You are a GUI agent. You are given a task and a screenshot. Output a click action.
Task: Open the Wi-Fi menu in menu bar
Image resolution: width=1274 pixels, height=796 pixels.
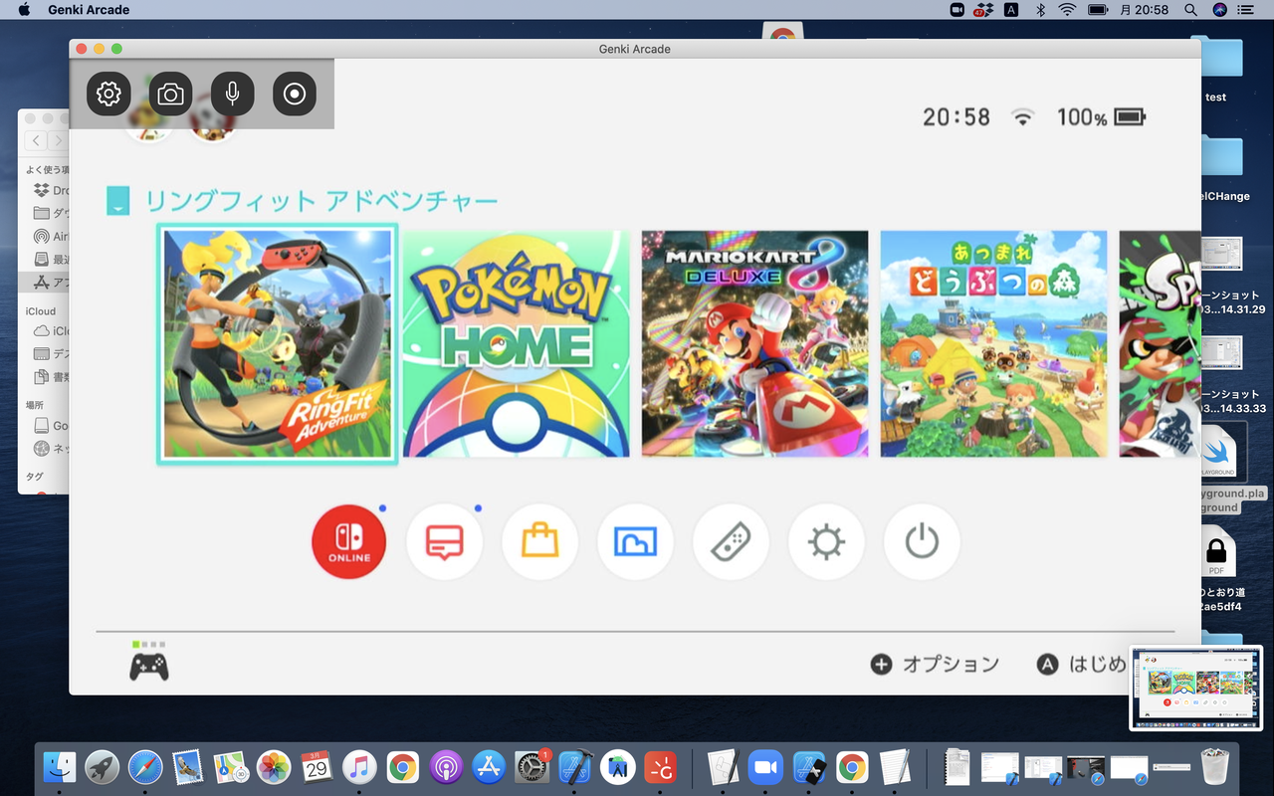(x=1068, y=10)
